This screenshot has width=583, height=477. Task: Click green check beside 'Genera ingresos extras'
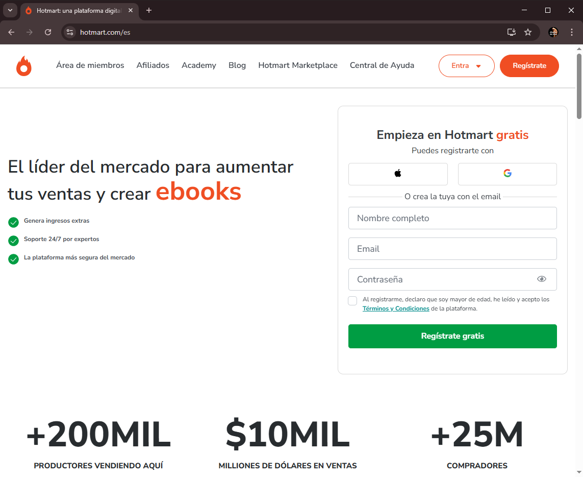13,222
